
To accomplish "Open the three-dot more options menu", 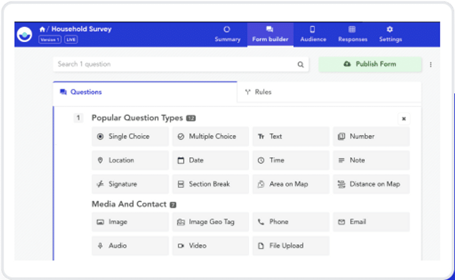I will click(431, 64).
